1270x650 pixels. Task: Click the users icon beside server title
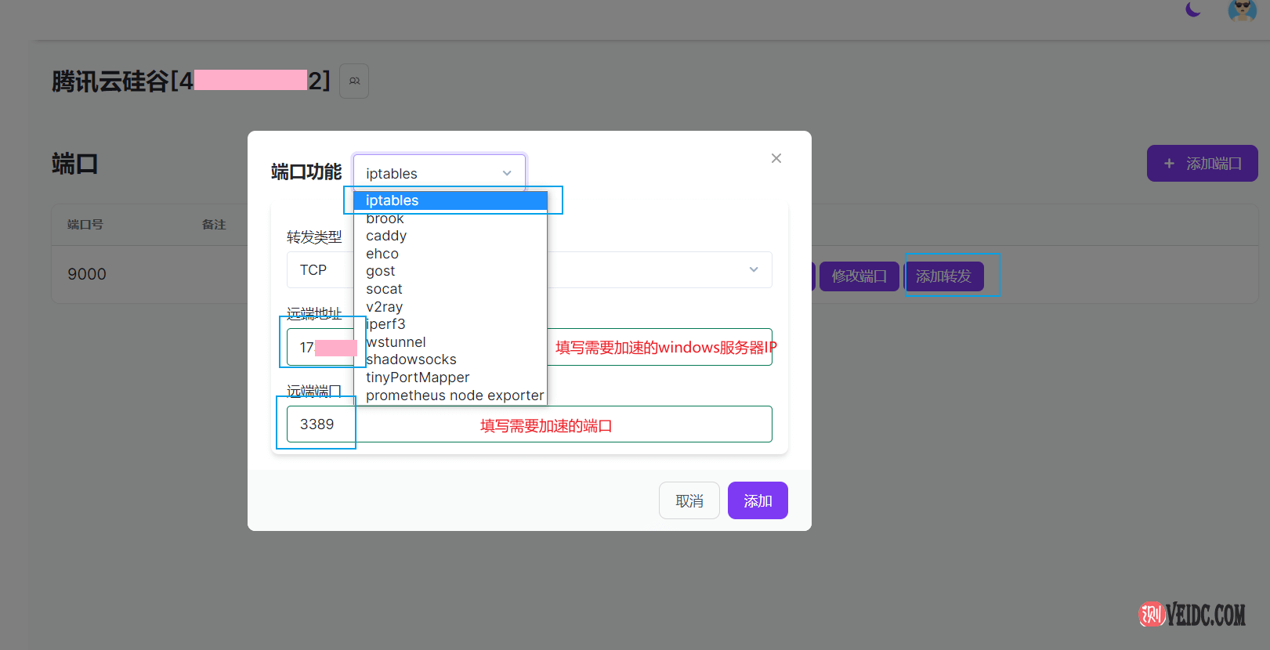(354, 81)
